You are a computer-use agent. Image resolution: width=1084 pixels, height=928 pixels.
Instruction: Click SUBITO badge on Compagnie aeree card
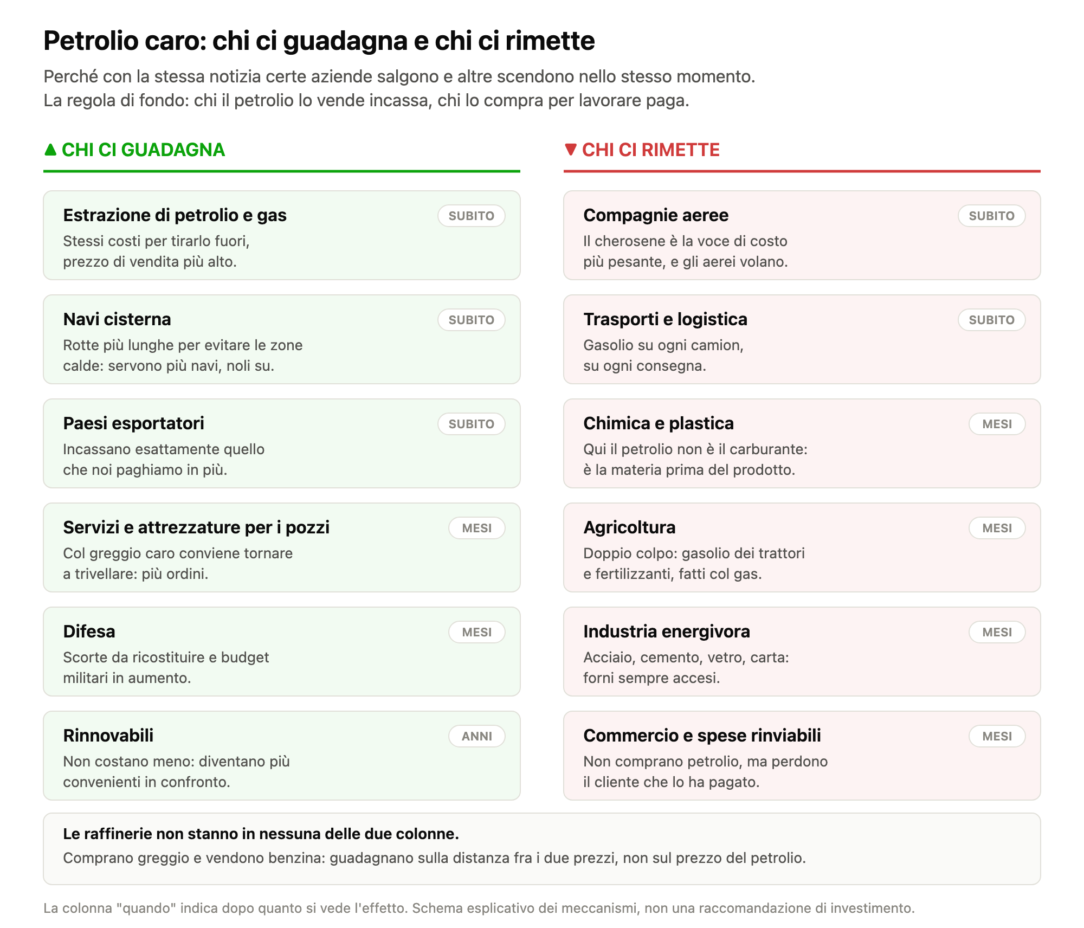(x=991, y=216)
